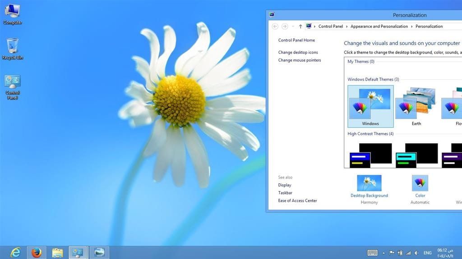Open Color settings swatch icon
The image size is (462, 259).
point(420,183)
